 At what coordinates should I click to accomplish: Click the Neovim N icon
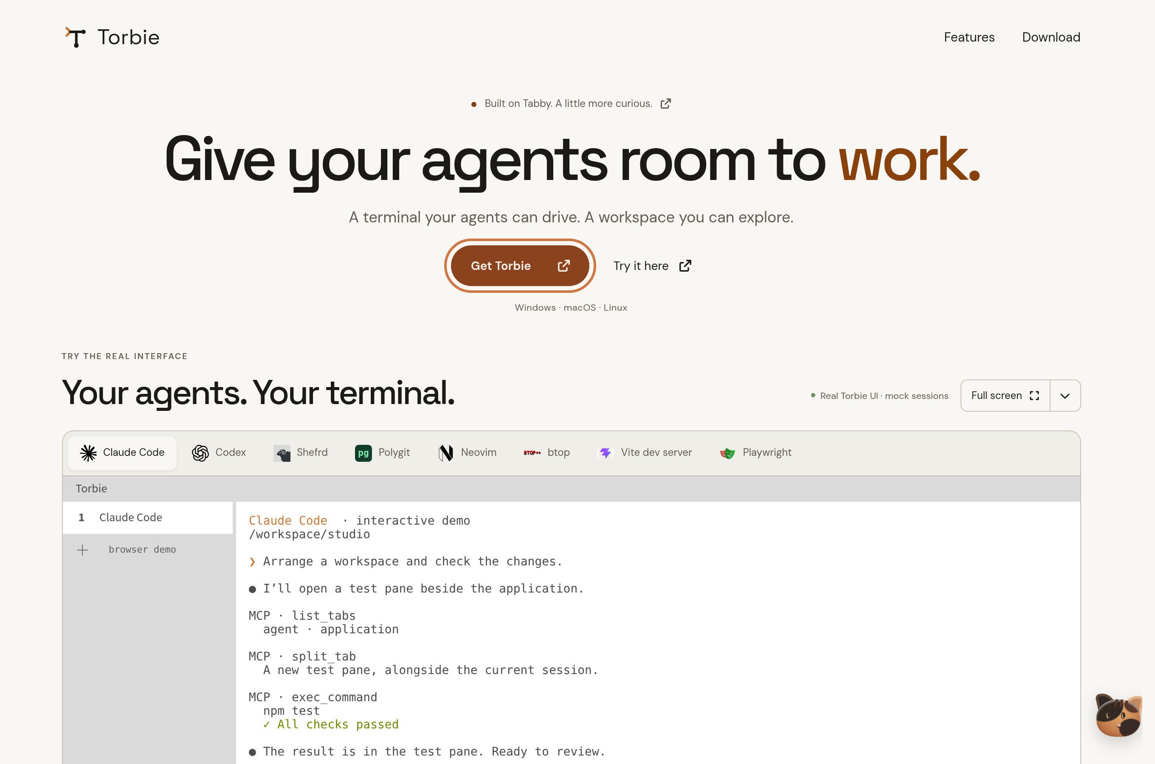(445, 453)
